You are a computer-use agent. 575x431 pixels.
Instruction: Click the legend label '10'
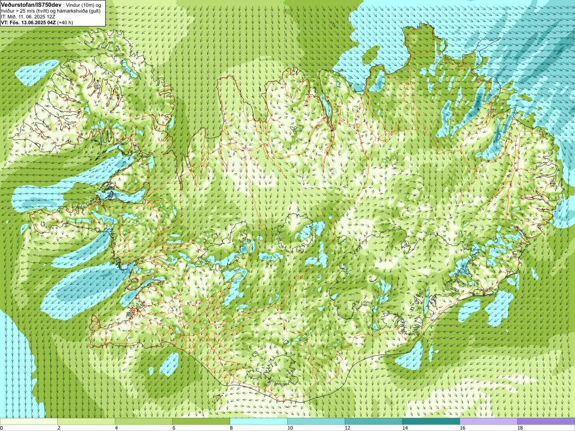click(290, 428)
